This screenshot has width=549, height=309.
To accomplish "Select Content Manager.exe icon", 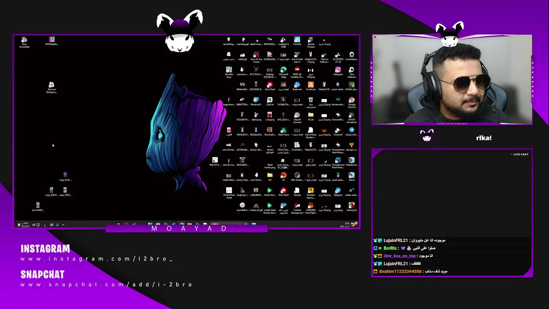I will pyautogui.click(x=297, y=208).
